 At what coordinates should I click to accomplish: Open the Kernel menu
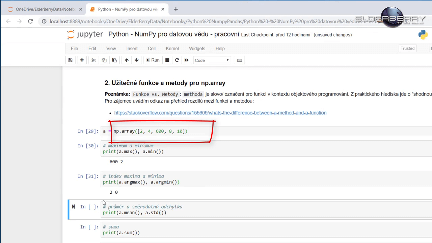tap(172, 48)
